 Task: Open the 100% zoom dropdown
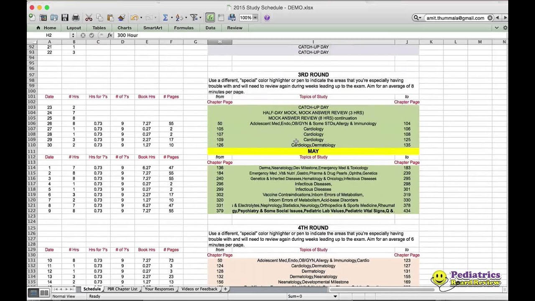pos(255,18)
